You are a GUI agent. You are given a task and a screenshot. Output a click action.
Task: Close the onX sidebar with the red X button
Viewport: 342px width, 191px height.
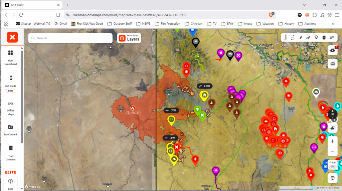[x=12, y=37]
